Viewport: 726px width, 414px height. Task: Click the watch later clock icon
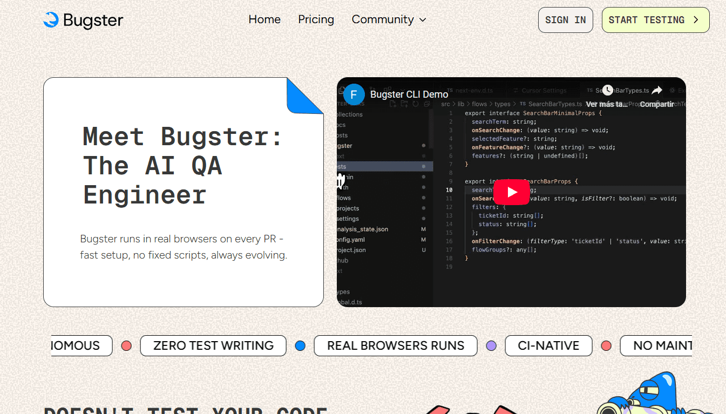608,91
